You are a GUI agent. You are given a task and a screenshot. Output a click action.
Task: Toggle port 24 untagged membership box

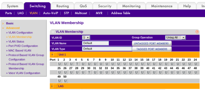tap(196, 64)
